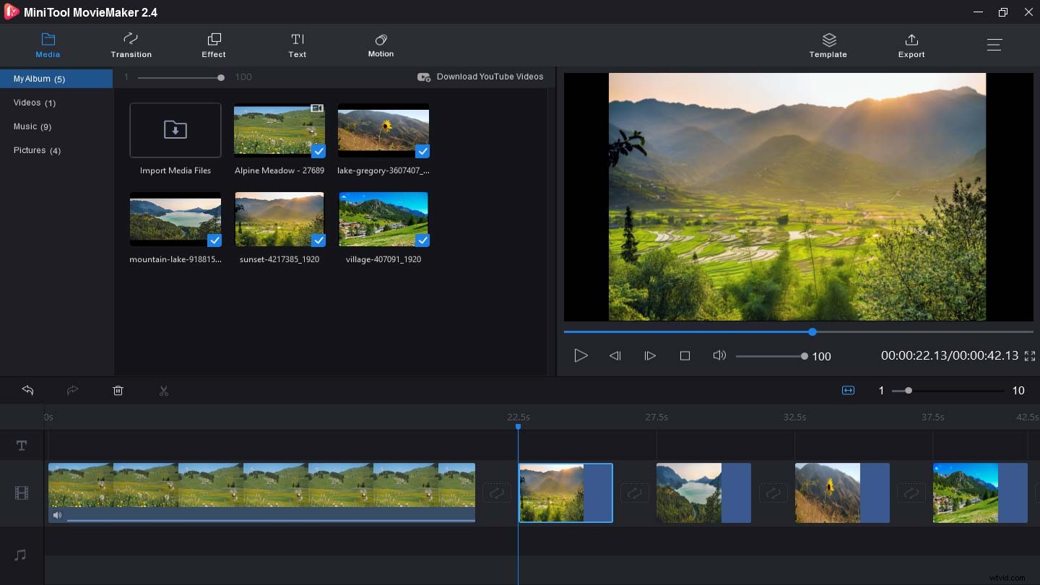Select the Effect panel
Image resolution: width=1040 pixels, height=585 pixels.
213,45
